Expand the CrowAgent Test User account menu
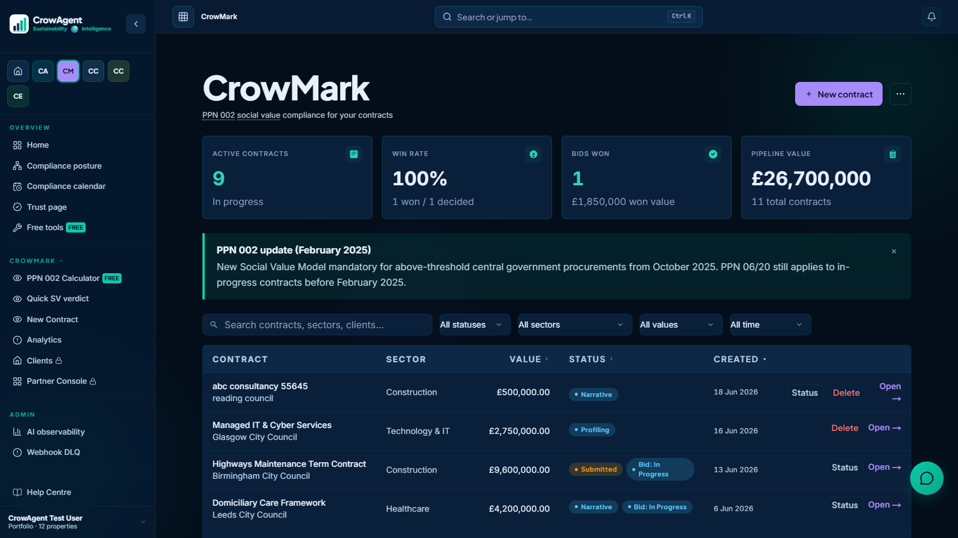 [77, 522]
